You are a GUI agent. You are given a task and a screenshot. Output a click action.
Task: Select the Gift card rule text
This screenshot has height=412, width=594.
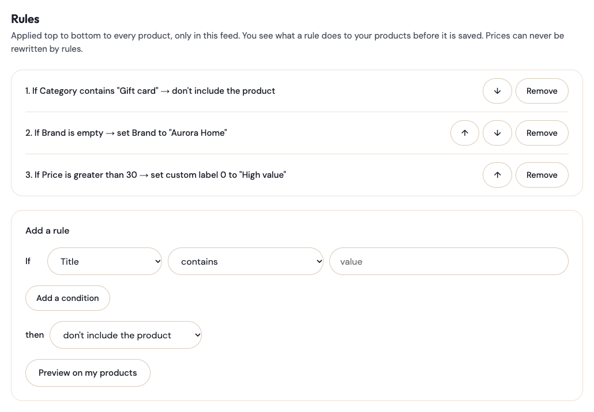pyautogui.click(x=150, y=91)
